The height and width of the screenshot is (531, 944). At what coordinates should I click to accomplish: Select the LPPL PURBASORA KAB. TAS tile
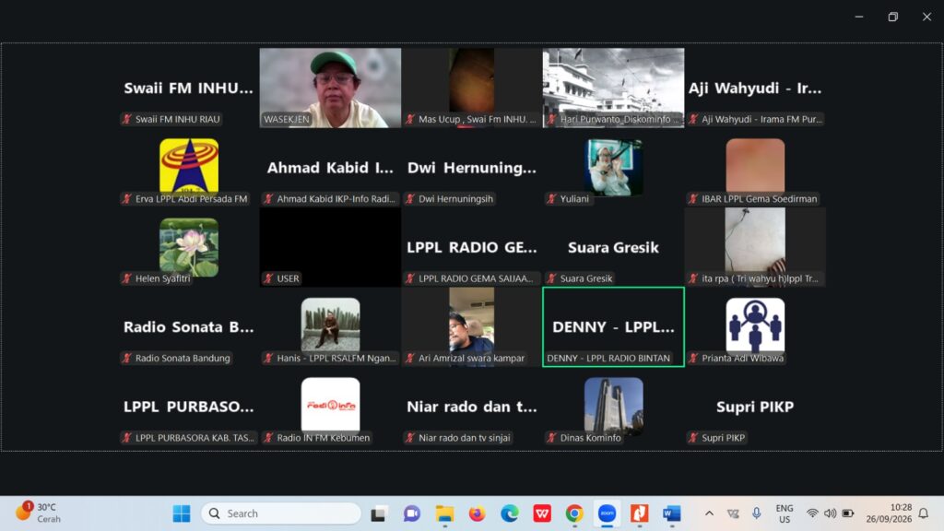tap(188, 407)
